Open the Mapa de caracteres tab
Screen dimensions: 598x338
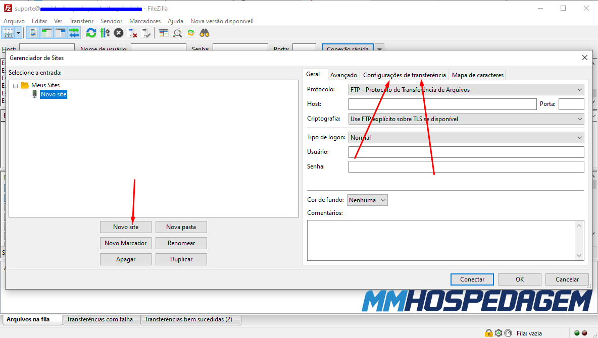(477, 75)
